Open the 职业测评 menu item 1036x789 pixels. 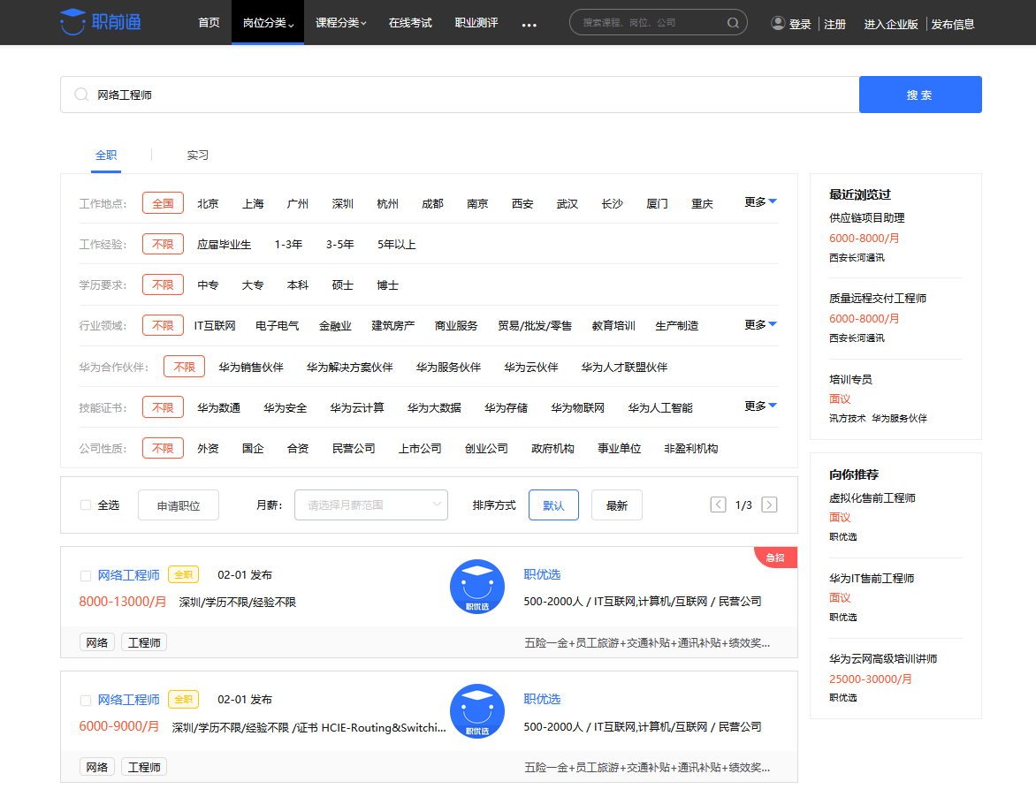pyautogui.click(x=477, y=24)
